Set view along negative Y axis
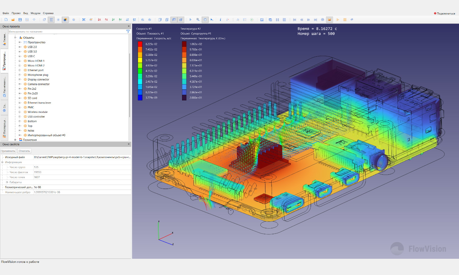Screen dimensions: 459x275 (x=113, y=20)
